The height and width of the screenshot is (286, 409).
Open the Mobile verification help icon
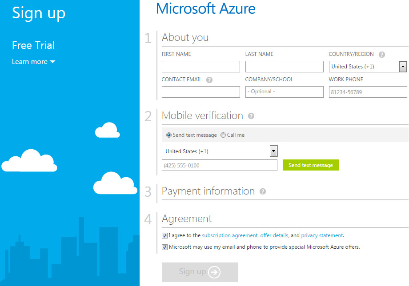click(x=251, y=116)
